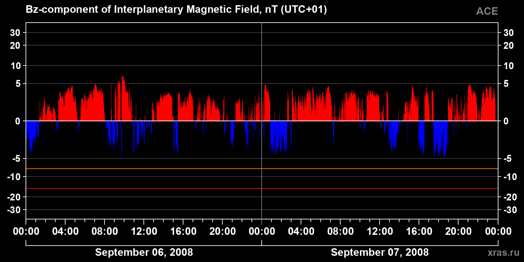Click the "04:00" time label of September 07
The height and width of the screenshot is (262, 524).
click(x=301, y=231)
